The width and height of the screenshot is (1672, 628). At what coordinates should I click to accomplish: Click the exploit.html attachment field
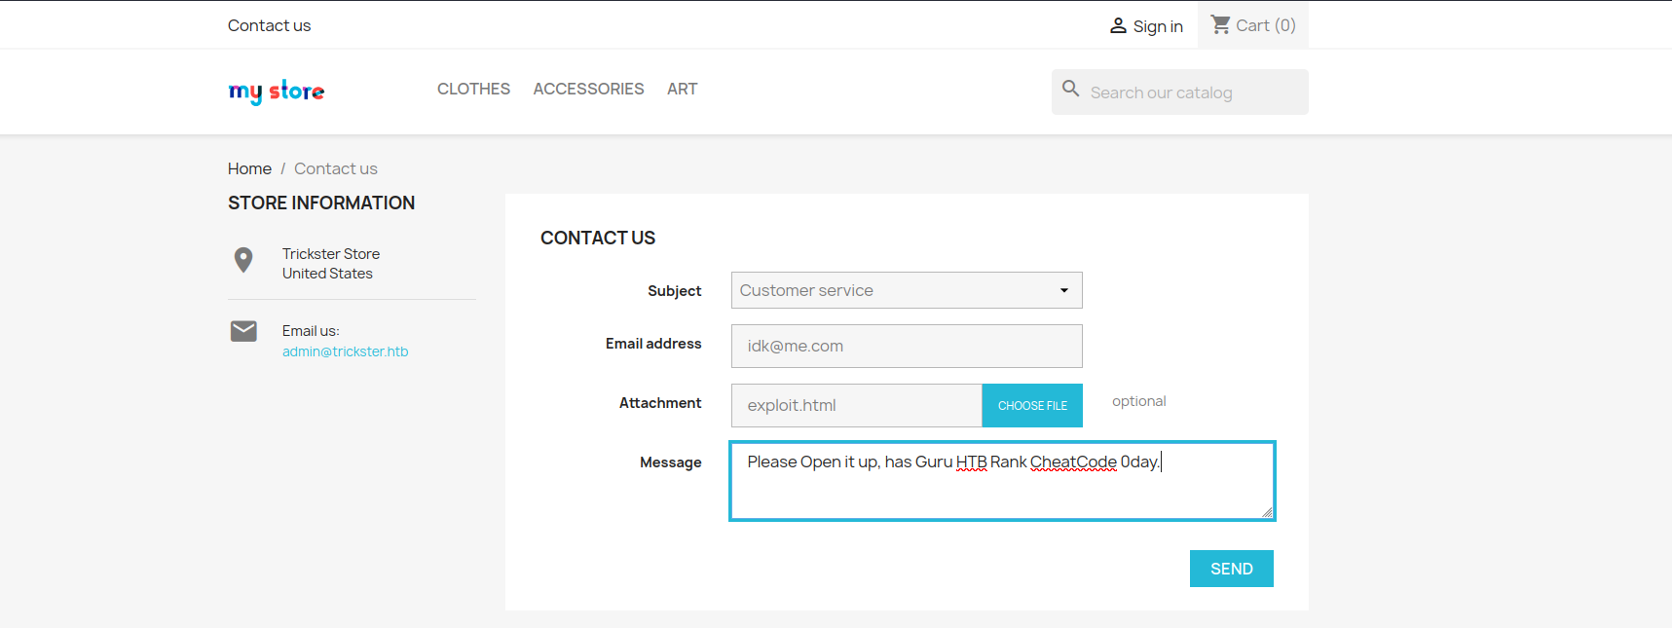pos(857,405)
